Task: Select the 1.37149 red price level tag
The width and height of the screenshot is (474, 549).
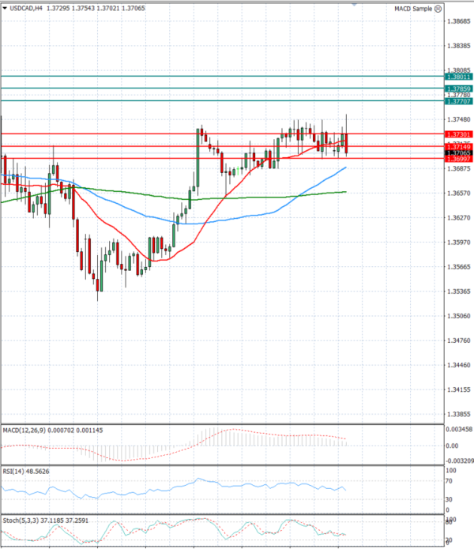Action: point(459,146)
